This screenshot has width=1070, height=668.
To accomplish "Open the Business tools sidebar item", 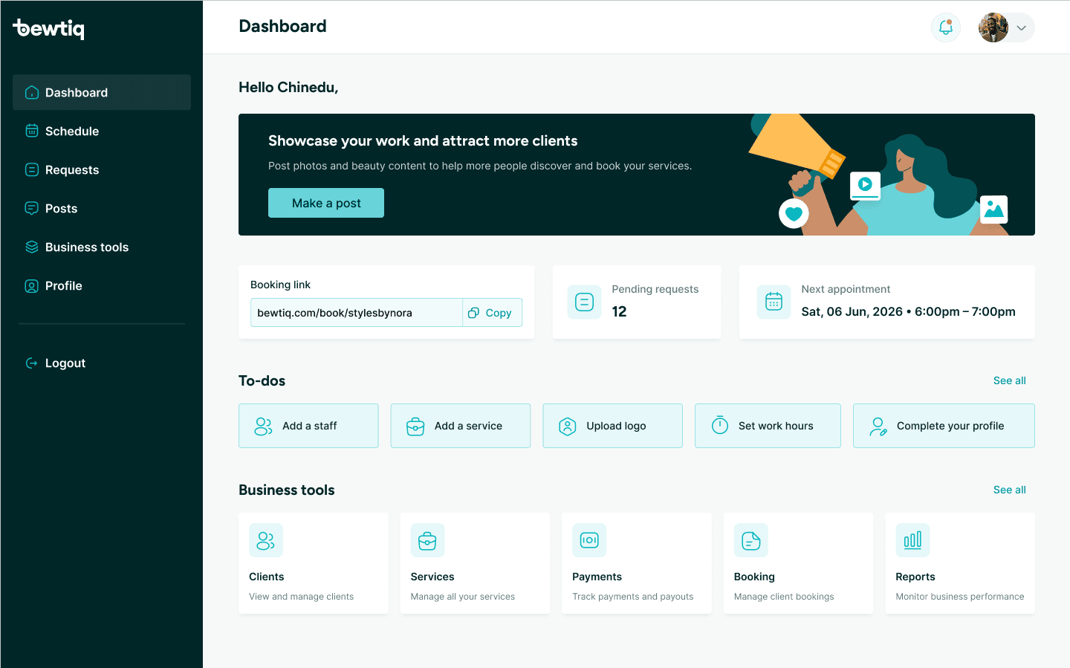I will [102, 247].
